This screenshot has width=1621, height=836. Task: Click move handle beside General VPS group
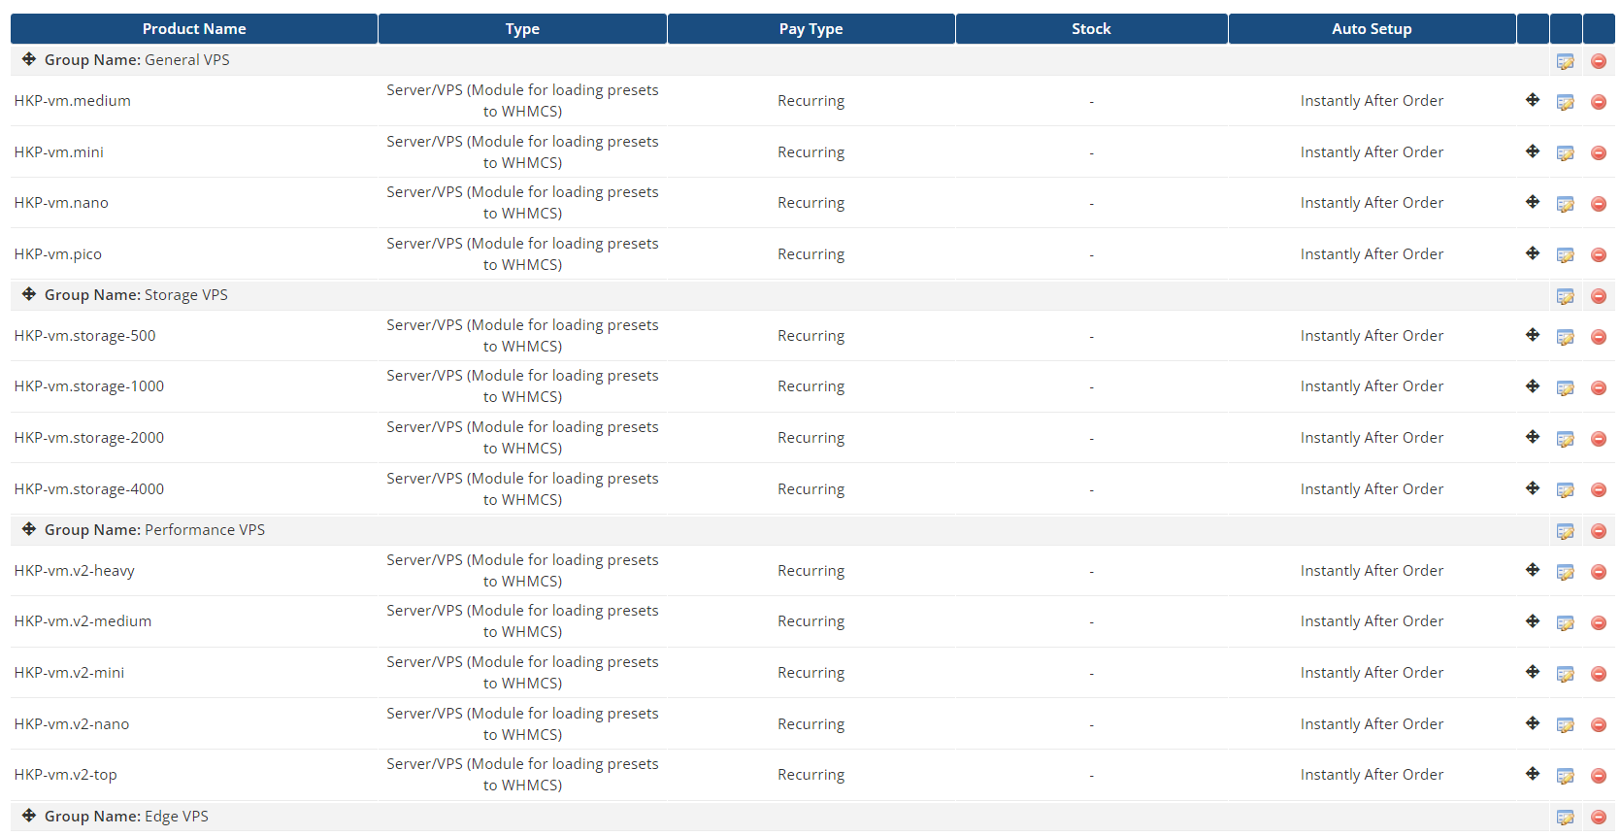[29, 59]
